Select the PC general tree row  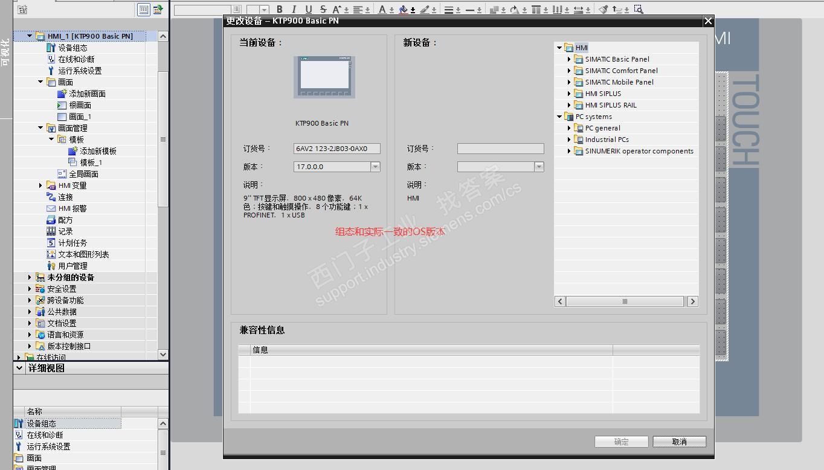click(626, 128)
